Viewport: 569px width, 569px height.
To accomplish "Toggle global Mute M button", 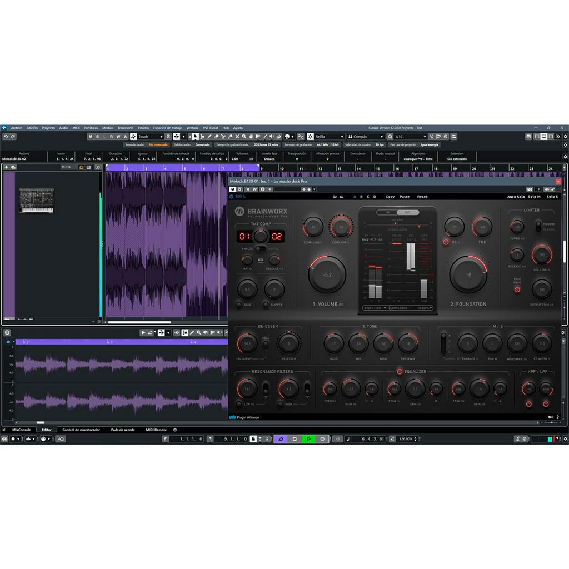I will click(x=91, y=137).
